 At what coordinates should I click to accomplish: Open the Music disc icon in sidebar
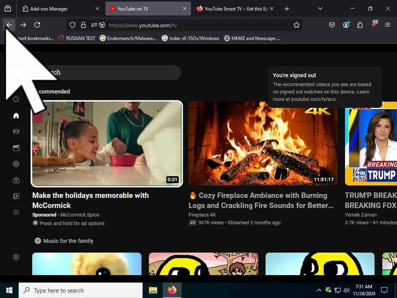16,164
